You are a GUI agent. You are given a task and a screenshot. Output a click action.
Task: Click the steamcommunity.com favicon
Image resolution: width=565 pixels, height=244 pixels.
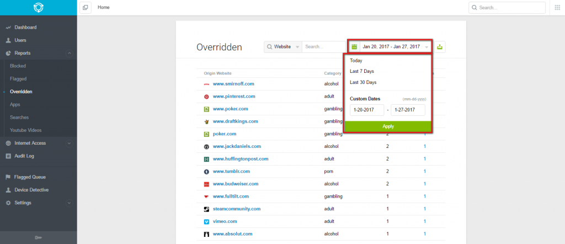pos(206,209)
